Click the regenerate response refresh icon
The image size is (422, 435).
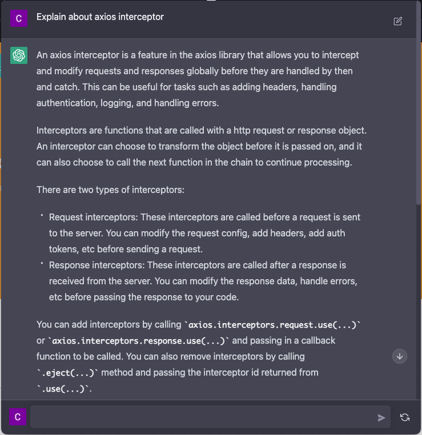point(405,417)
